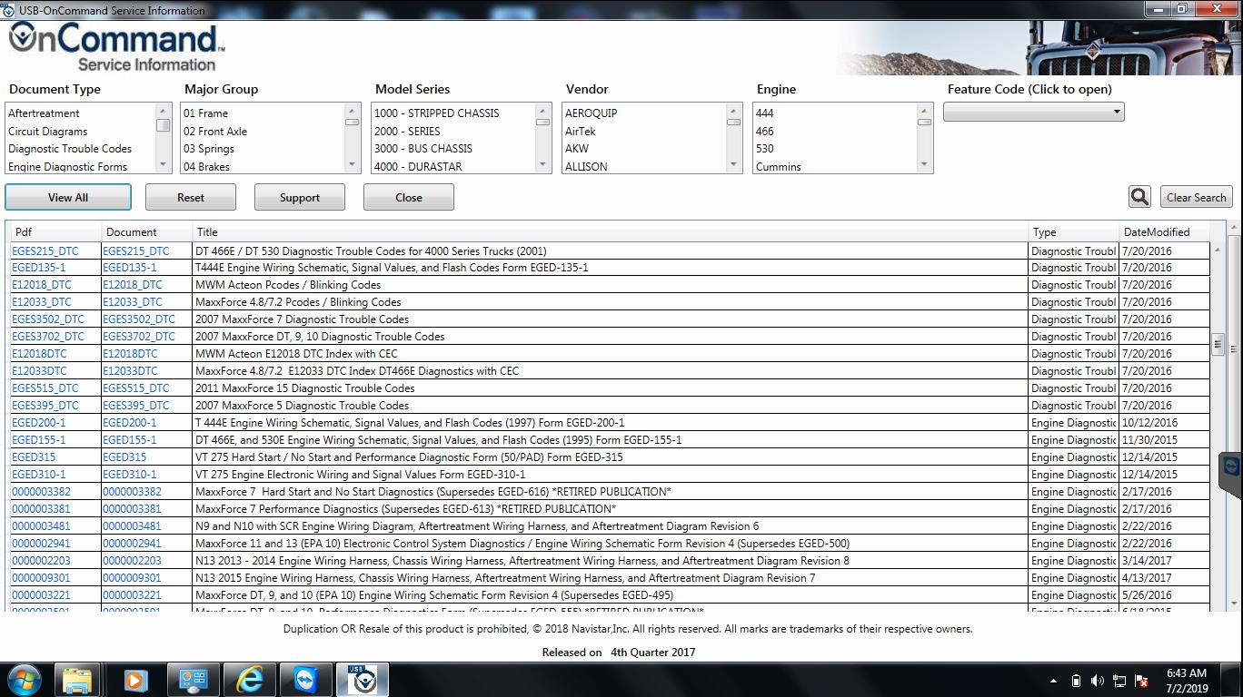Screen dimensions: 1243x697
Task: Open the TeamViewer side panel tab
Action: point(1231,468)
